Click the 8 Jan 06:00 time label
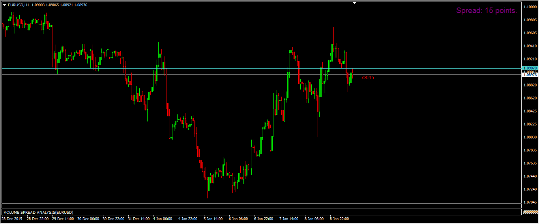The height and width of the screenshot is (224, 539). point(314,218)
